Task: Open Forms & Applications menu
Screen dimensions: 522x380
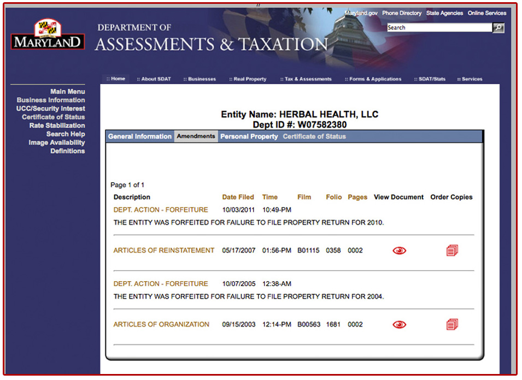Action: click(x=373, y=79)
